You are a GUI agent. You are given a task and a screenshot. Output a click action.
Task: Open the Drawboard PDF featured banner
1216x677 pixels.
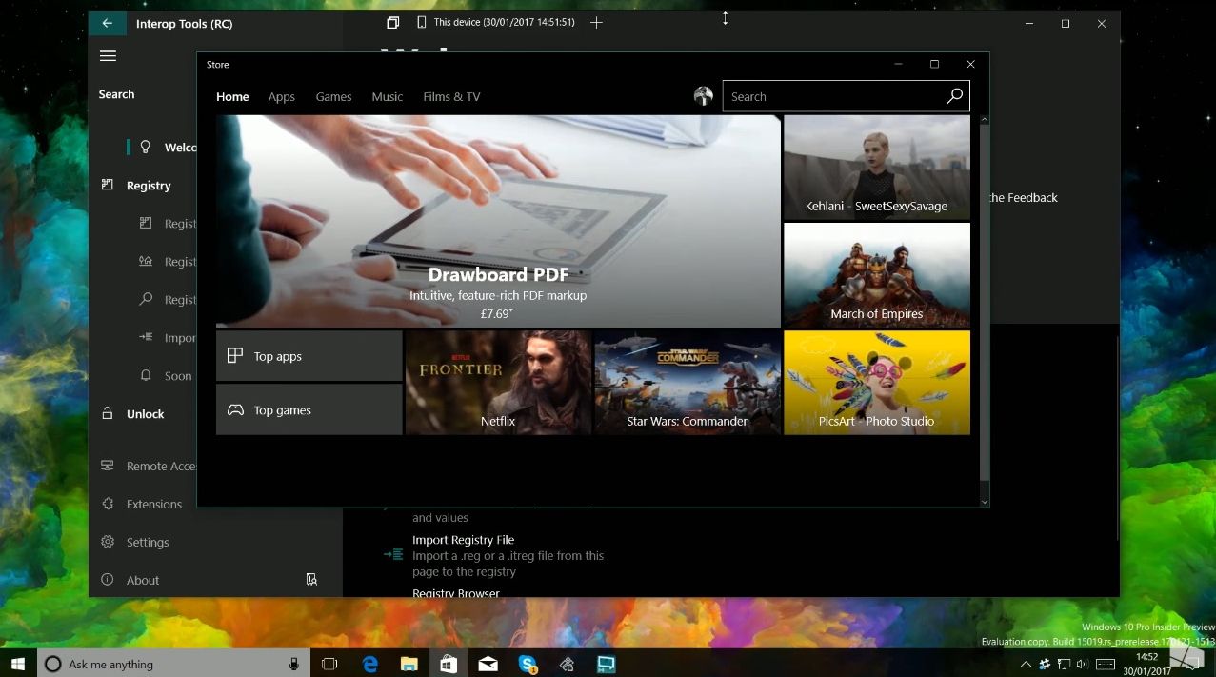498,221
